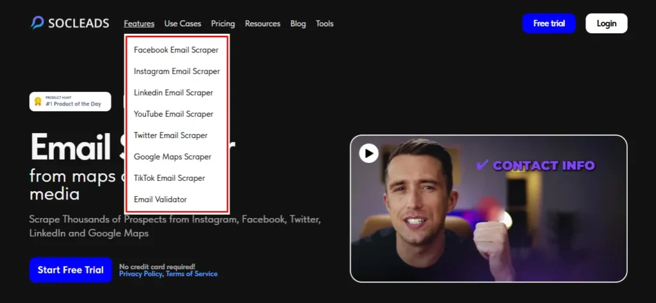The height and width of the screenshot is (303, 656).
Task: Select TikTok Email Scraper entry
Action: pos(169,178)
